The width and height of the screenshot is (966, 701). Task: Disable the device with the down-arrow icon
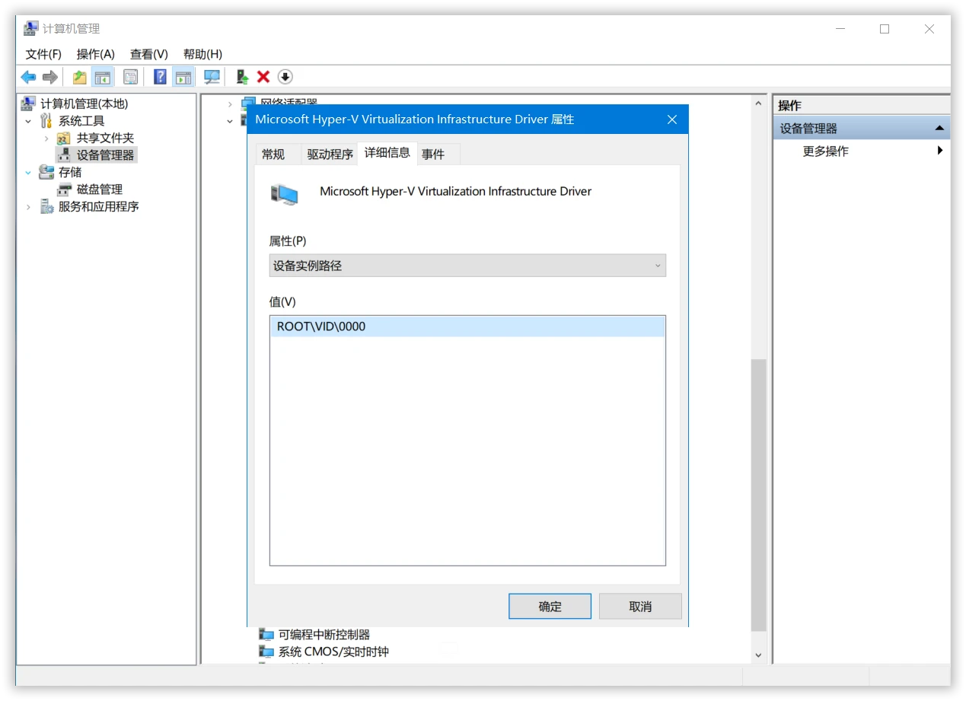(285, 76)
